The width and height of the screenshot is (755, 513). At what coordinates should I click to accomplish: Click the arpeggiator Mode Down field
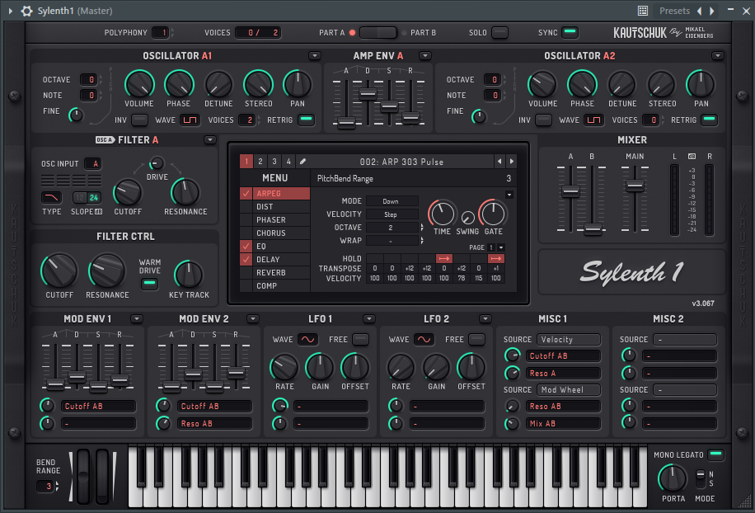(x=392, y=201)
